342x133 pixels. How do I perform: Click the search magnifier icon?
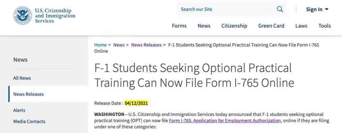point(280,9)
